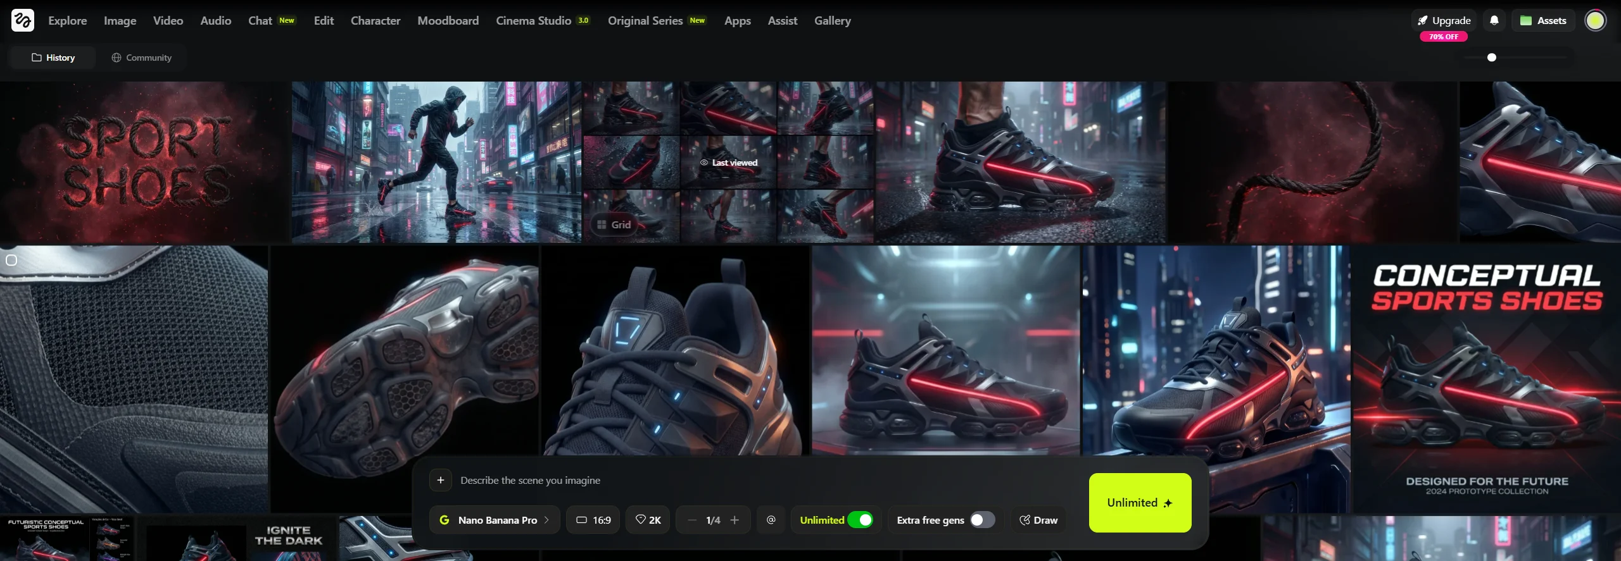Click the plus icon to add attachment
The width and height of the screenshot is (1621, 561).
pos(441,480)
